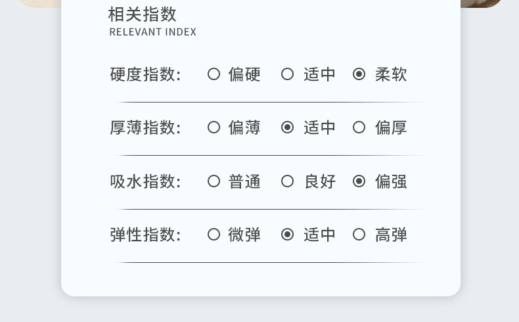
Task: Click the 柔软 option text
Action: [x=391, y=74]
